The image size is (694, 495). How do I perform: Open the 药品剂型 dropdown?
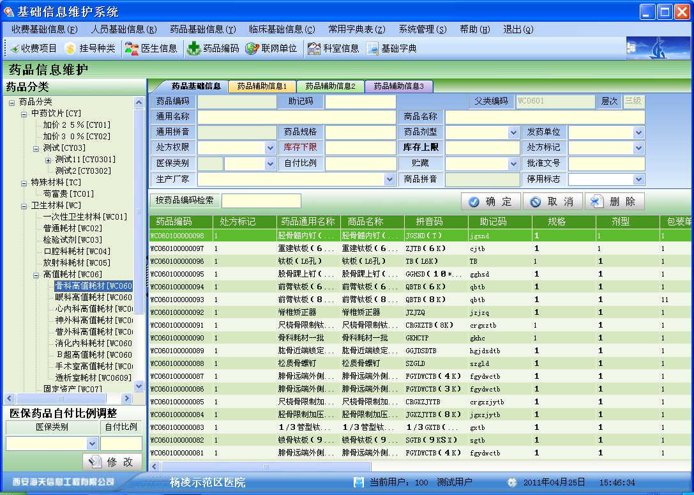click(513, 132)
